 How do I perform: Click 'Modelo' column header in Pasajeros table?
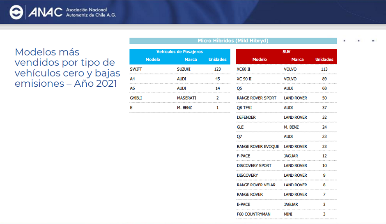tap(153, 59)
